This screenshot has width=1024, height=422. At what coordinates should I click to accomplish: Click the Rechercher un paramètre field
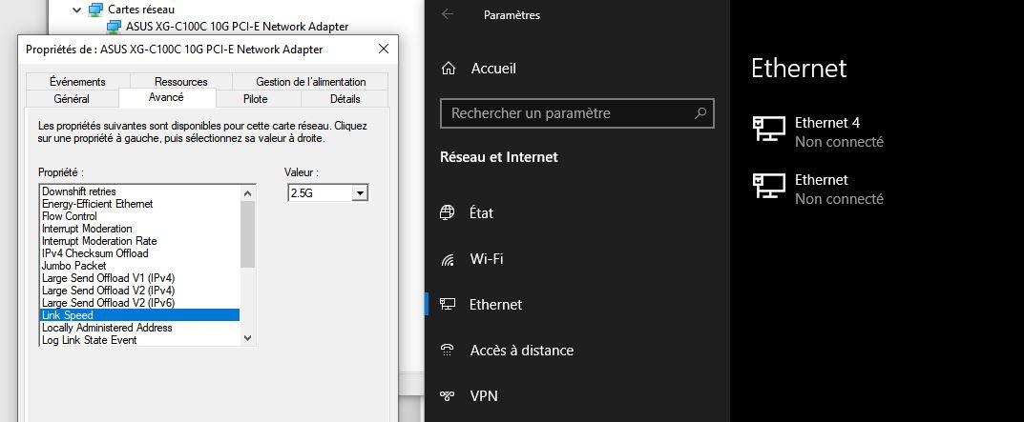(x=568, y=113)
